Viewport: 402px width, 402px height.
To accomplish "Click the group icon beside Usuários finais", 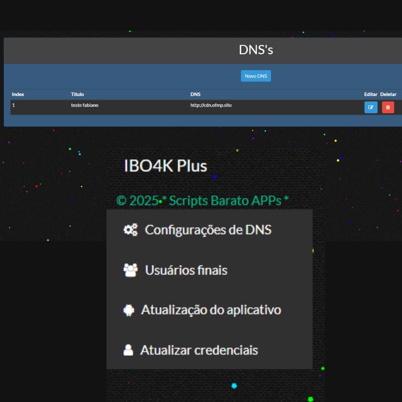I will pos(130,270).
